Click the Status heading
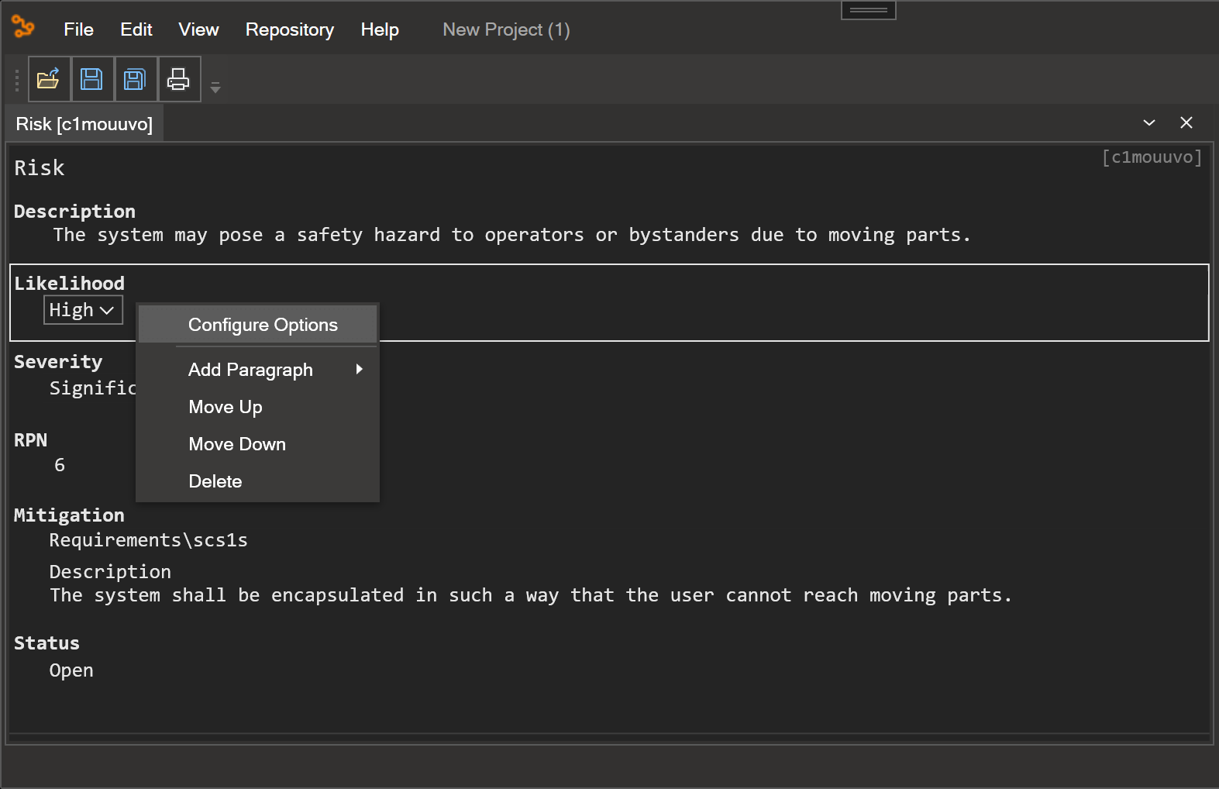The width and height of the screenshot is (1219, 789). pyautogui.click(x=46, y=643)
